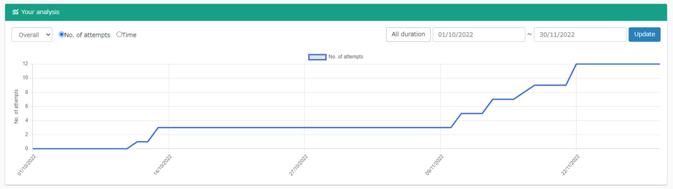Image resolution: width=673 pixels, height=189 pixels.
Task: Click the y-axis tick label 12
Action: tap(25, 64)
